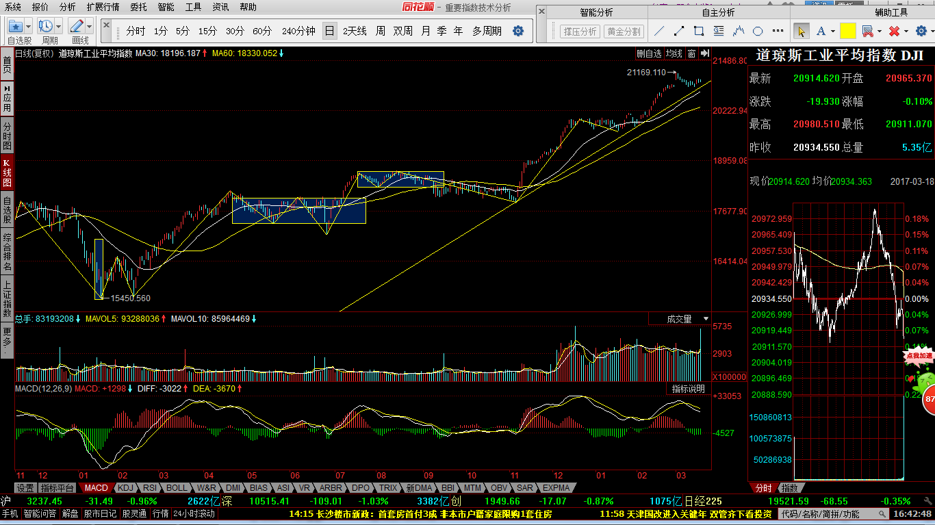Open more drawing tools ellipsis
Image resolution: width=935 pixels, height=525 pixels.
pyautogui.click(x=778, y=31)
